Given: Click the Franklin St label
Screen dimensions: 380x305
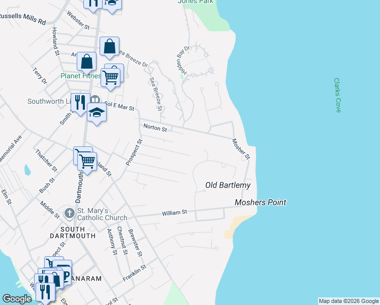Looking at the screenshot, I should 135,273.
